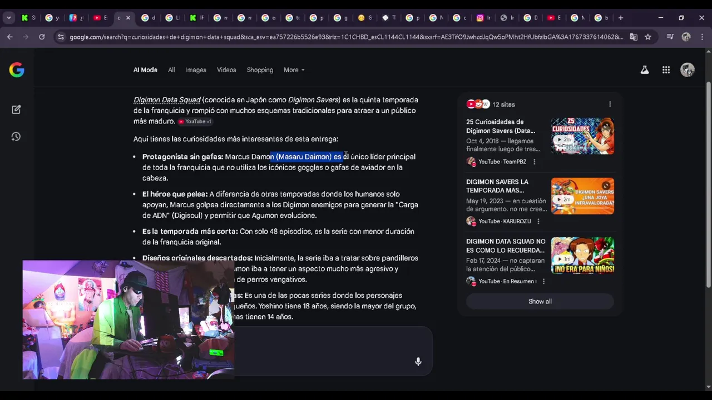The height and width of the screenshot is (400, 712).
Task: Open AI Mode history clock icon
Action: tap(16, 137)
